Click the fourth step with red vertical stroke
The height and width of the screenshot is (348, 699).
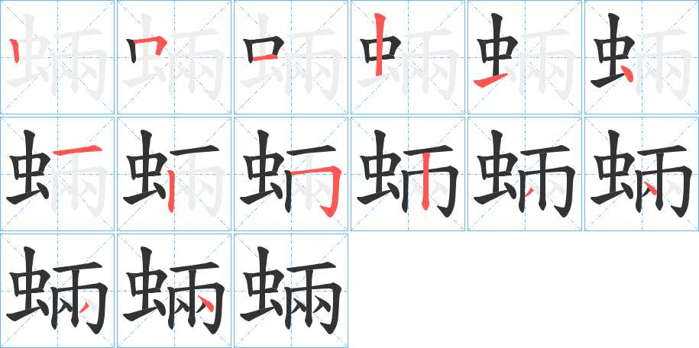(x=407, y=57)
